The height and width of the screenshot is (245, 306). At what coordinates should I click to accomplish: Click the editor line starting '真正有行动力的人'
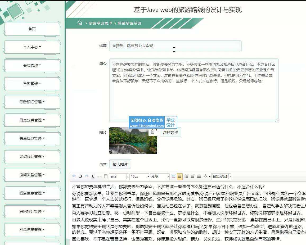coord(189,206)
